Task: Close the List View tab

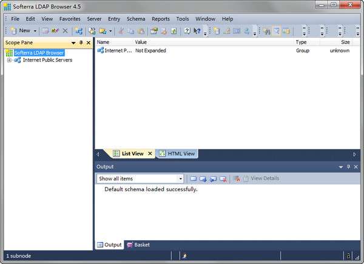Action: pos(150,154)
